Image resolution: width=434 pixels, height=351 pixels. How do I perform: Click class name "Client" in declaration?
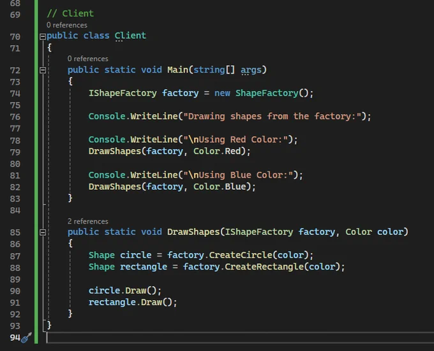point(130,36)
